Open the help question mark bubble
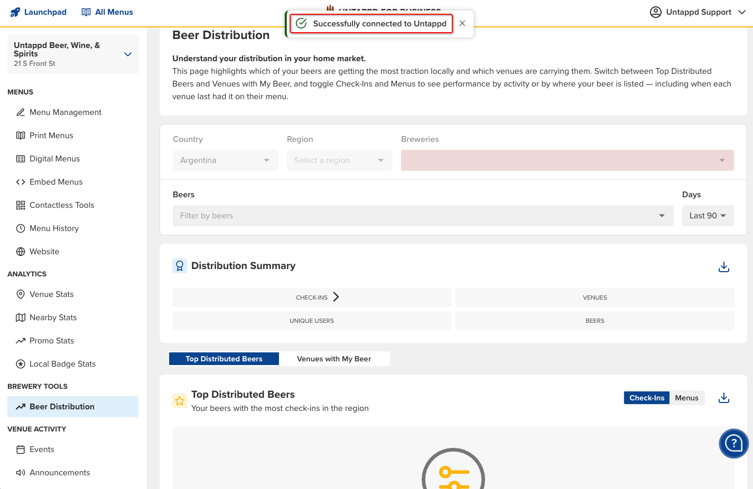Viewport: 753px width, 489px height. 733,443
